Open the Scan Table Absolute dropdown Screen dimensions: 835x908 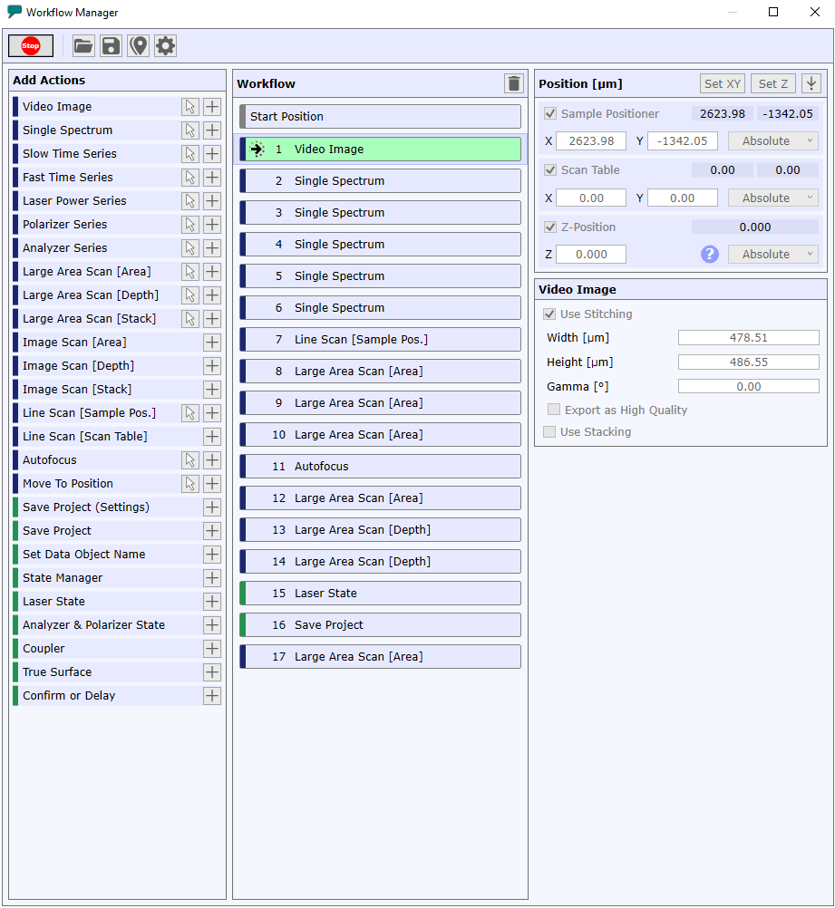tap(772, 197)
